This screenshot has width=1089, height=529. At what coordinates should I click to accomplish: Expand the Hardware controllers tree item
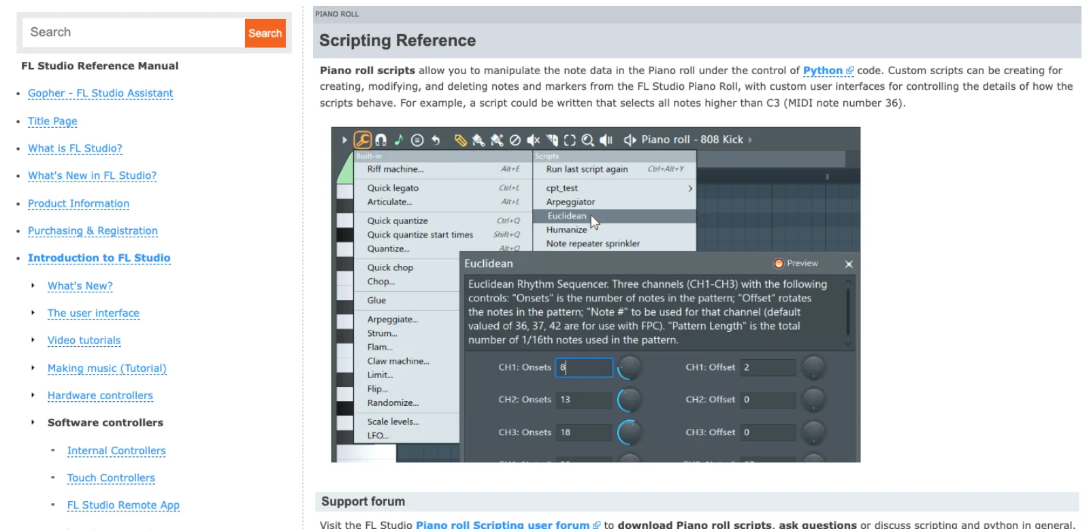click(33, 395)
